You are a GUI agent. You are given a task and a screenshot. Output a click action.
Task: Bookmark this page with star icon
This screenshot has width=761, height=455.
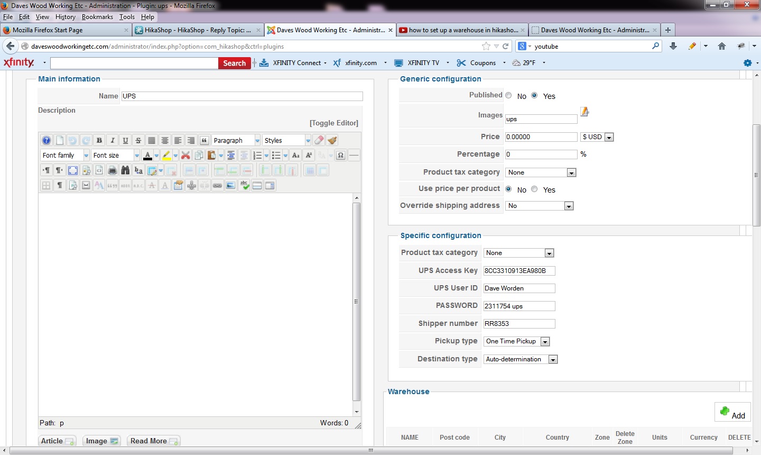[486, 46]
